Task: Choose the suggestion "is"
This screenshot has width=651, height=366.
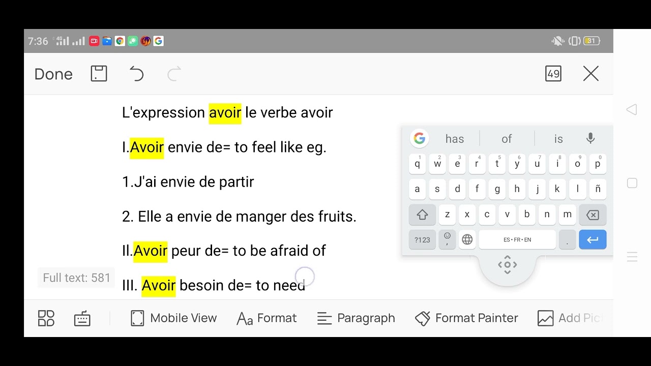Action: pyautogui.click(x=558, y=139)
